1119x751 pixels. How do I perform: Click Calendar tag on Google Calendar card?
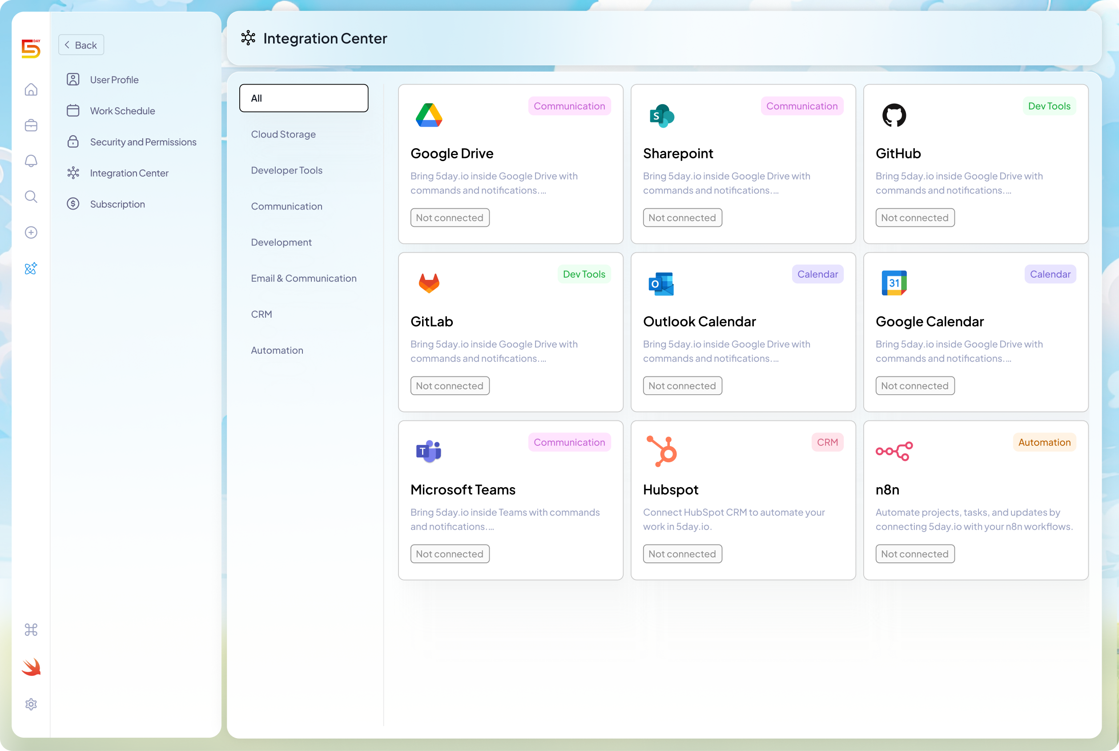1050,274
